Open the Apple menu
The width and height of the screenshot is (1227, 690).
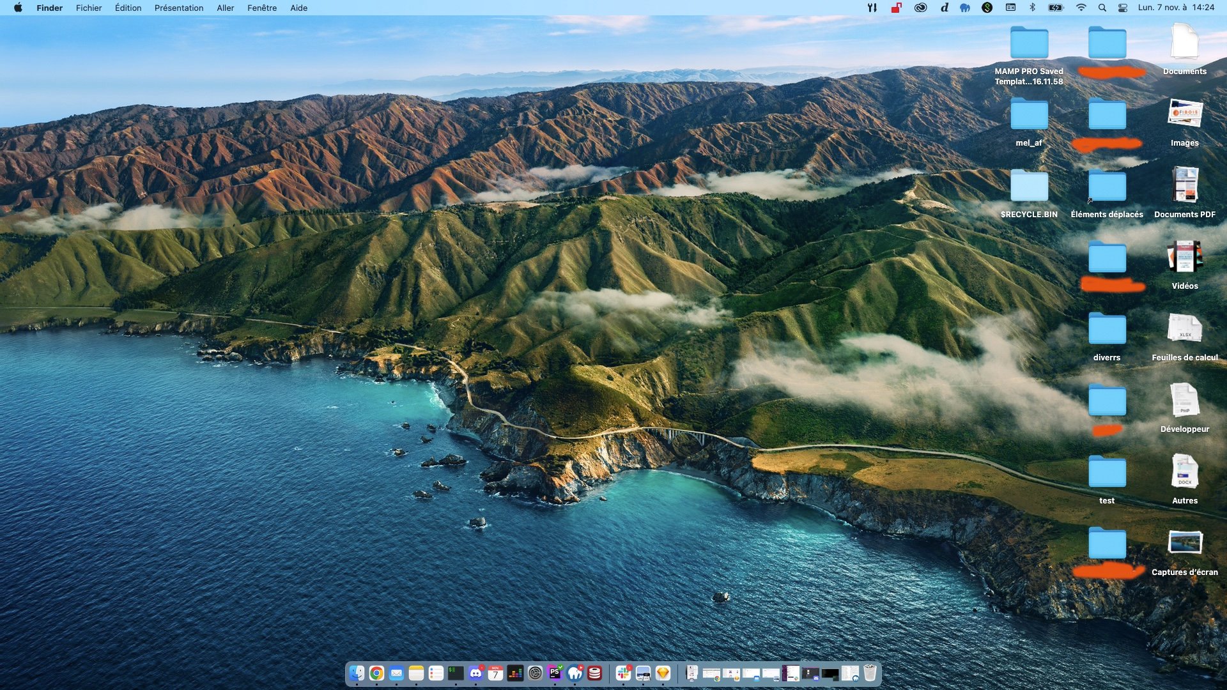[18, 8]
